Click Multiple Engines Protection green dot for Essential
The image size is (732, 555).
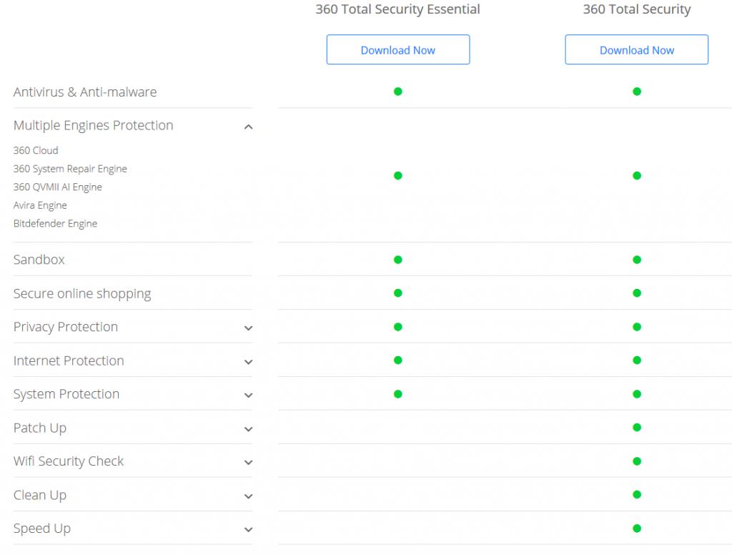click(397, 175)
